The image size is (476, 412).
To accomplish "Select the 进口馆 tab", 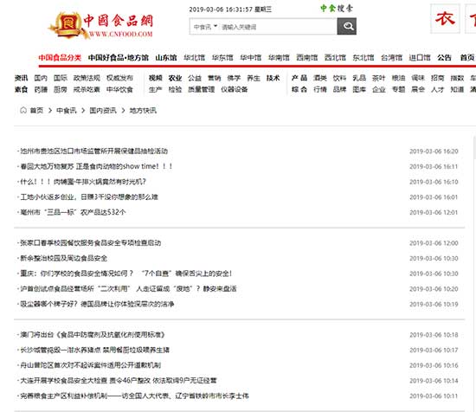I will [420, 58].
